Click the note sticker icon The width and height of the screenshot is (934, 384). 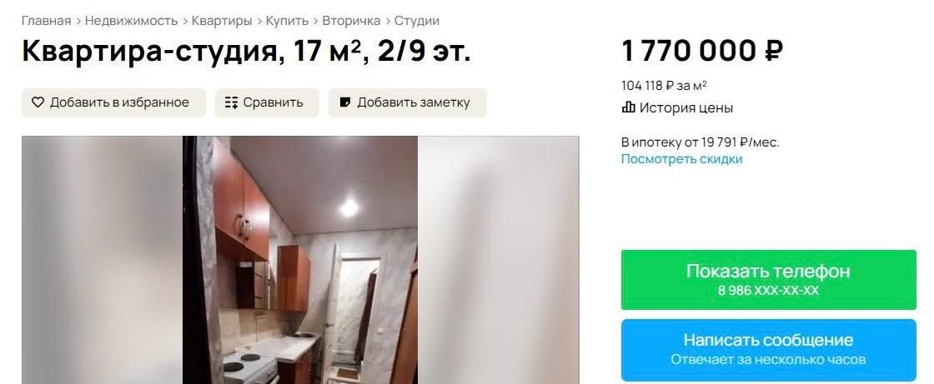(345, 102)
